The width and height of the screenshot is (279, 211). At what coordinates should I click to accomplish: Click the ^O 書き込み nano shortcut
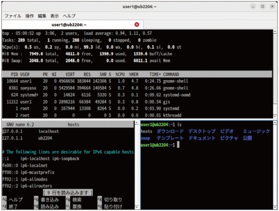(x=46, y=200)
